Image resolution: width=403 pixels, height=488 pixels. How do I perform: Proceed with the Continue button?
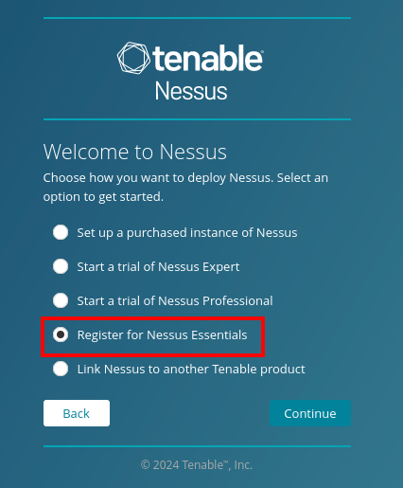pos(310,413)
